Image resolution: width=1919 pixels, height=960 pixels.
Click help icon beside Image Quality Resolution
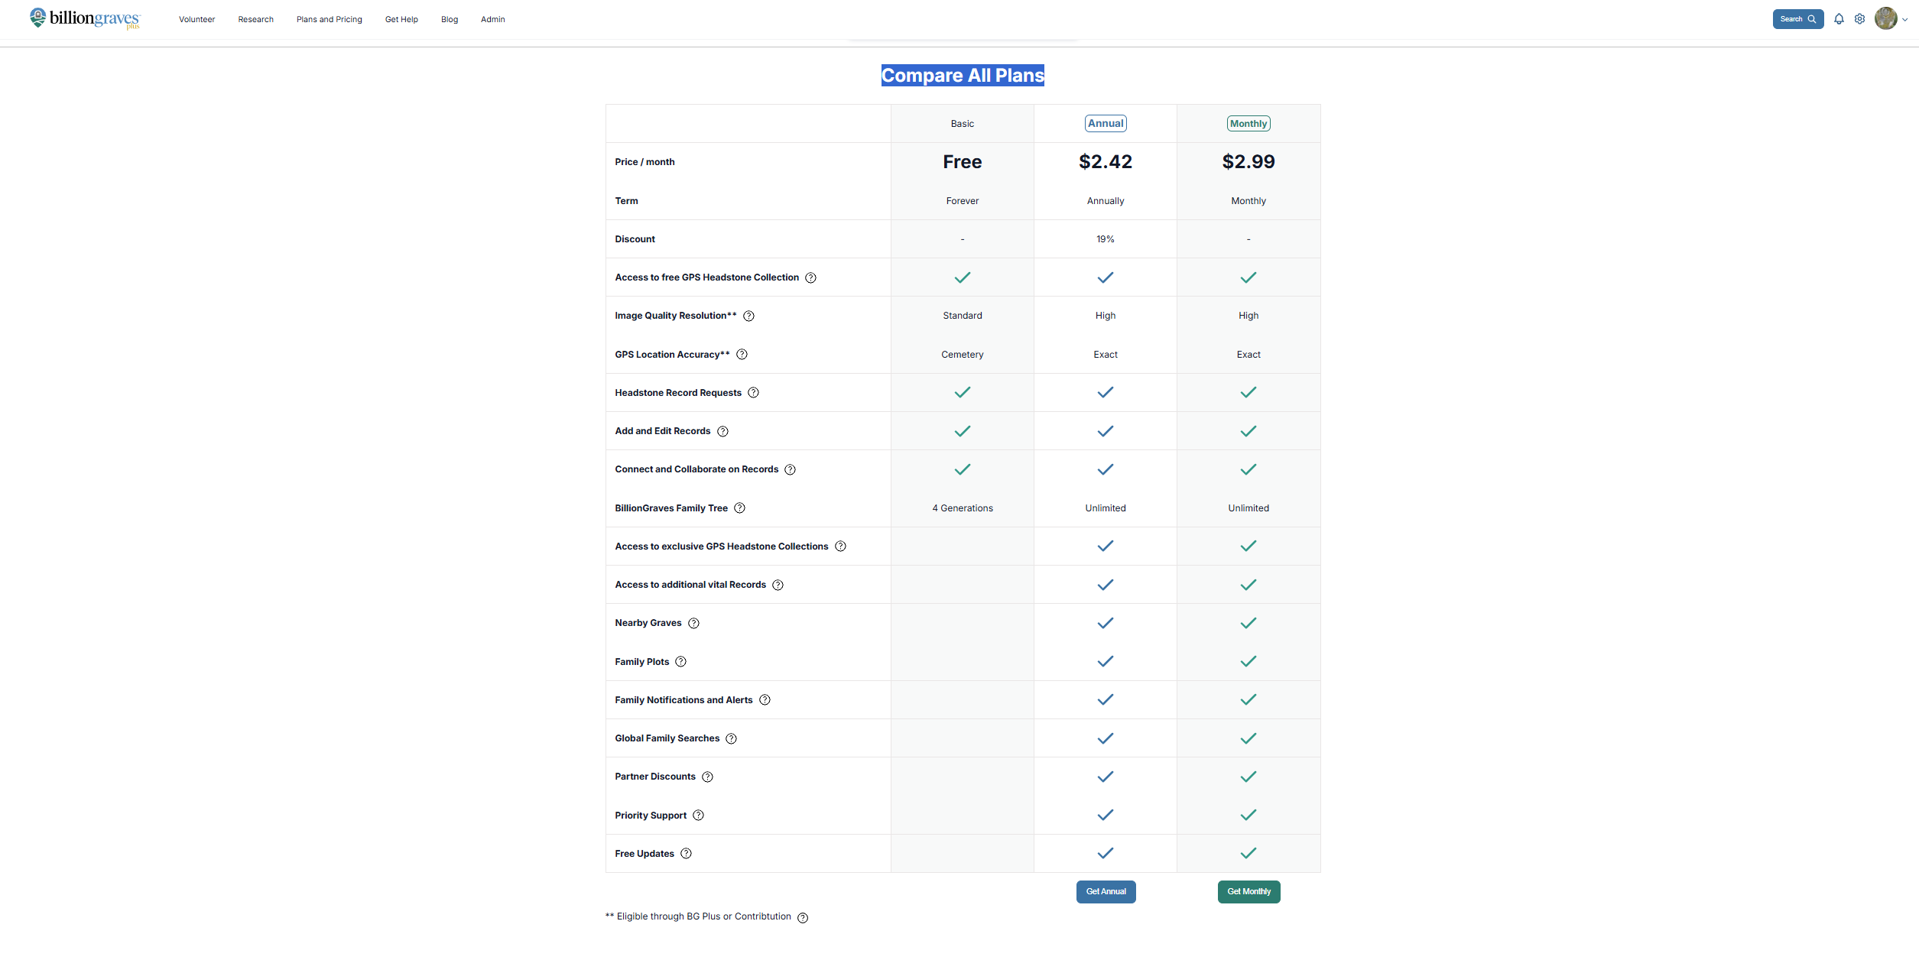point(748,316)
